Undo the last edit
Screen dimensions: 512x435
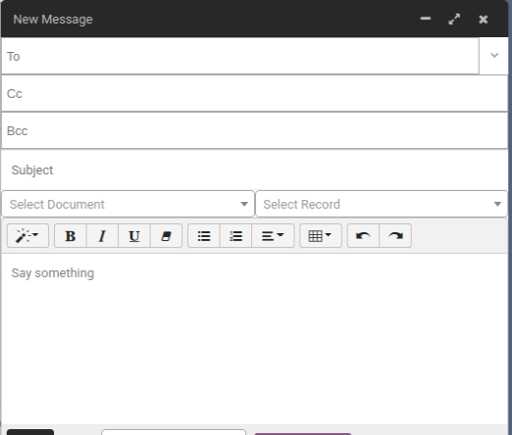point(363,235)
